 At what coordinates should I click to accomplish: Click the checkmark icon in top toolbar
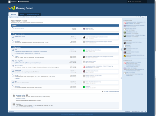pos(138,17)
